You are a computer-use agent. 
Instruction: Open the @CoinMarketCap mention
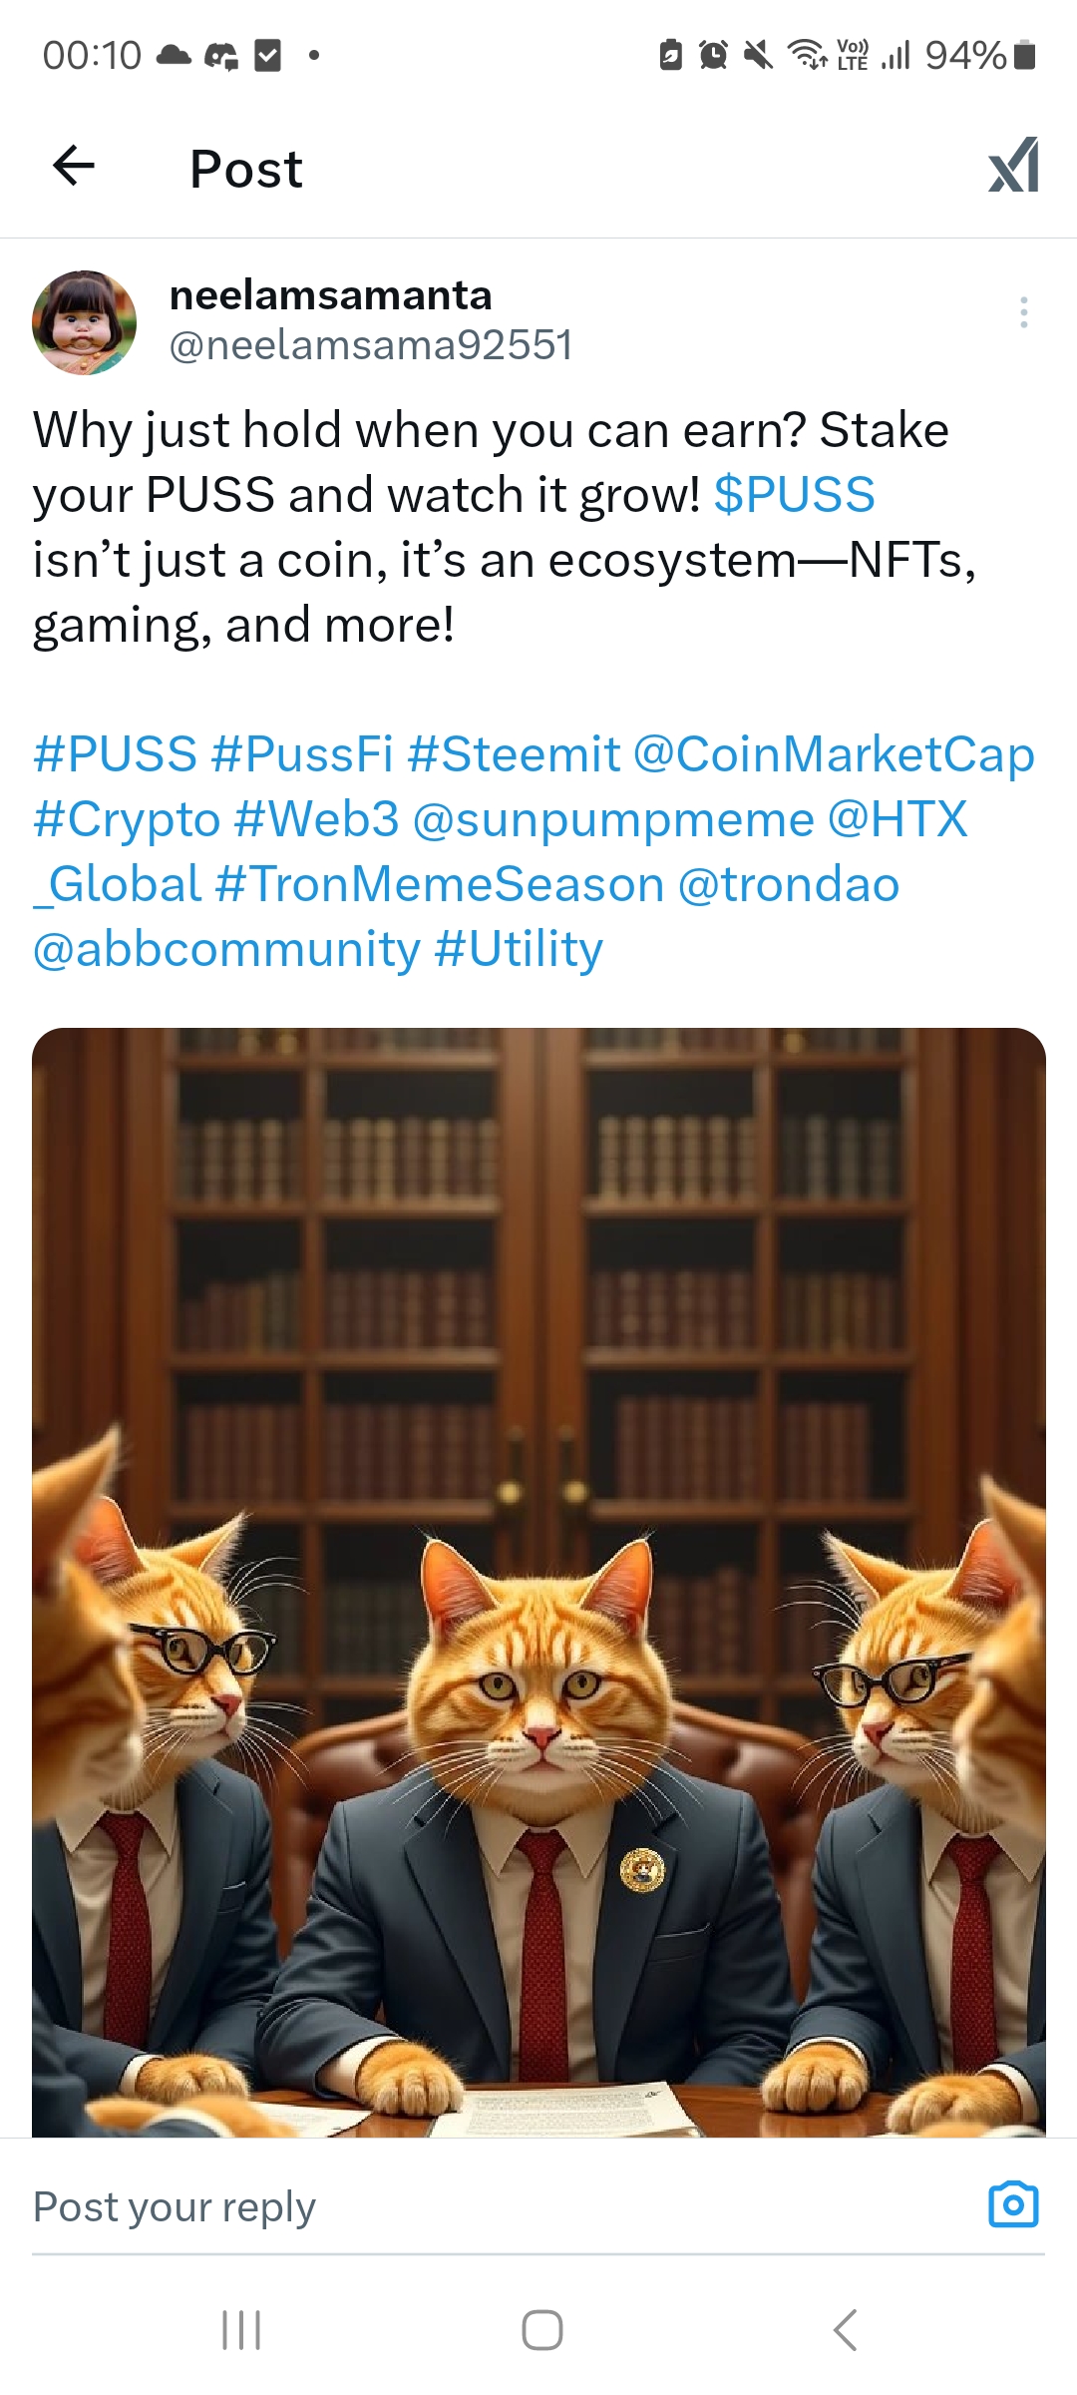pos(834,753)
